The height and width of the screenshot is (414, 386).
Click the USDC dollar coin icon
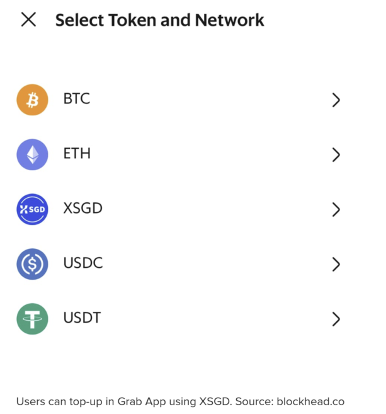[x=32, y=264]
